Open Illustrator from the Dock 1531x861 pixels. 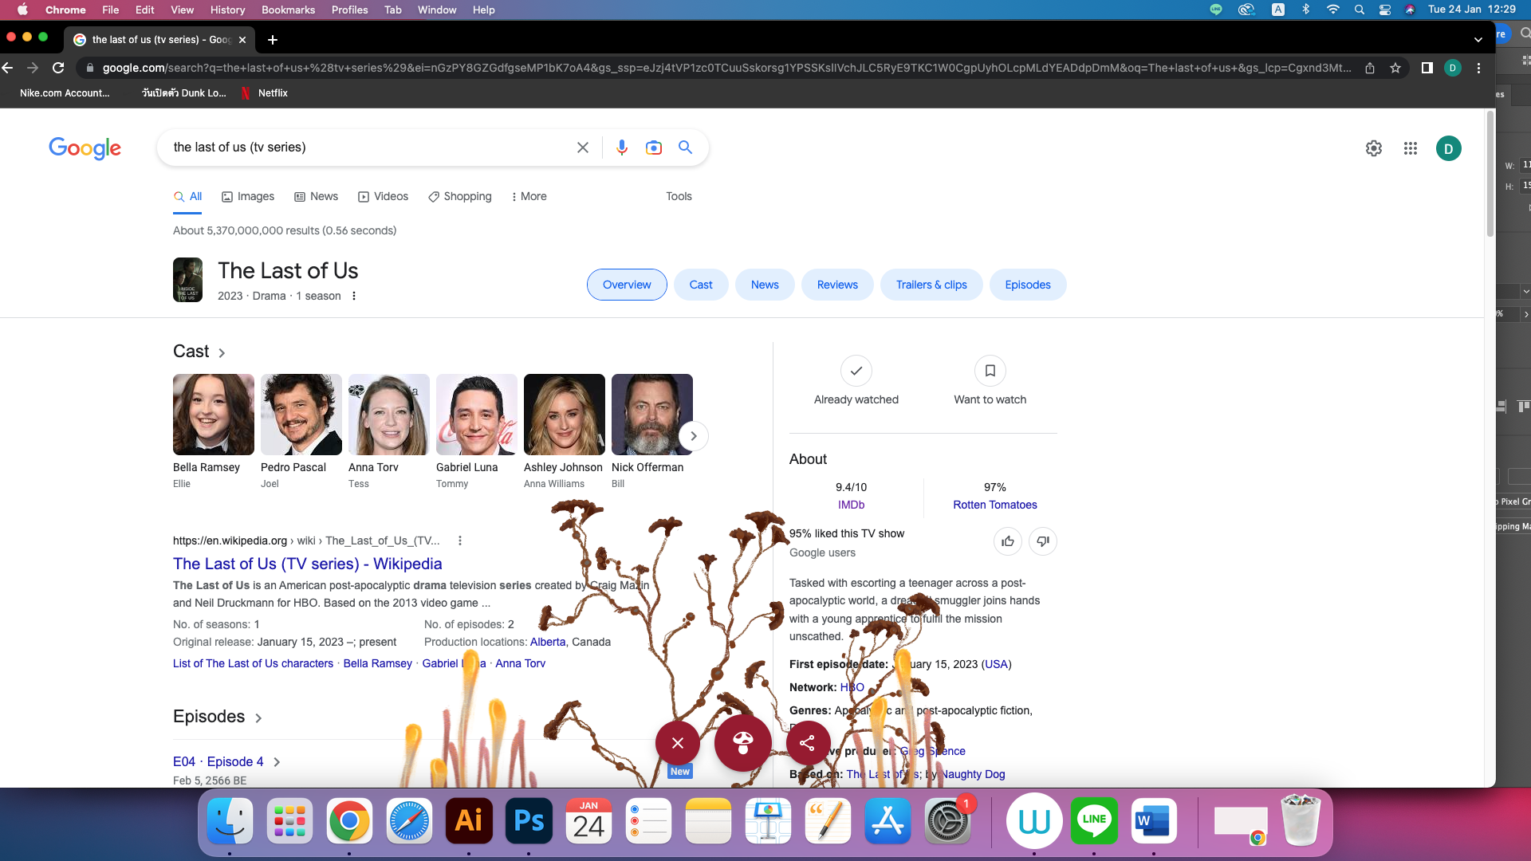(469, 821)
